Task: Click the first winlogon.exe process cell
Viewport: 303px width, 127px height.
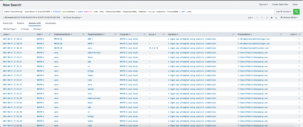Action: coord(254,39)
